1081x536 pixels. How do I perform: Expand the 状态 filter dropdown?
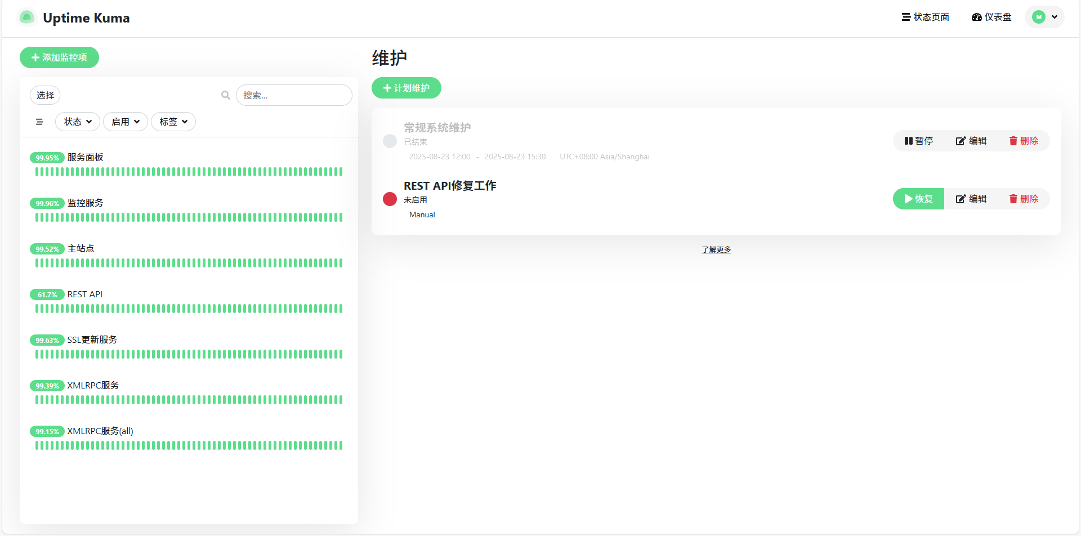coord(78,122)
